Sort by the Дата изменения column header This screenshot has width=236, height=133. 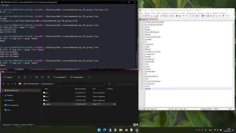[x=80, y=89]
